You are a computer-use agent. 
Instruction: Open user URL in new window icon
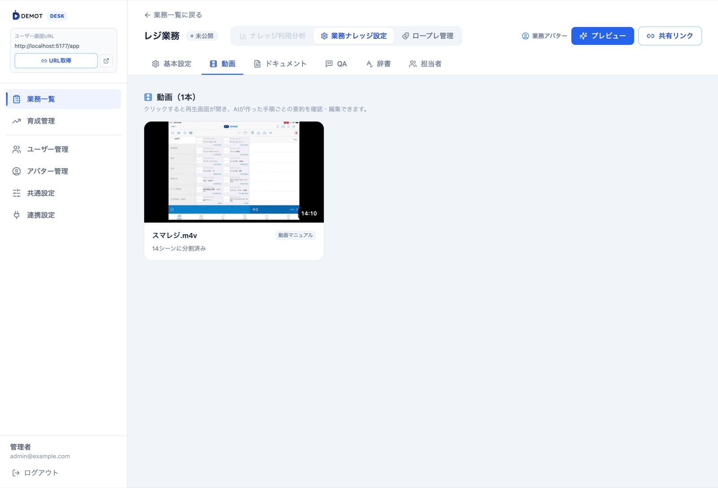point(106,61)
